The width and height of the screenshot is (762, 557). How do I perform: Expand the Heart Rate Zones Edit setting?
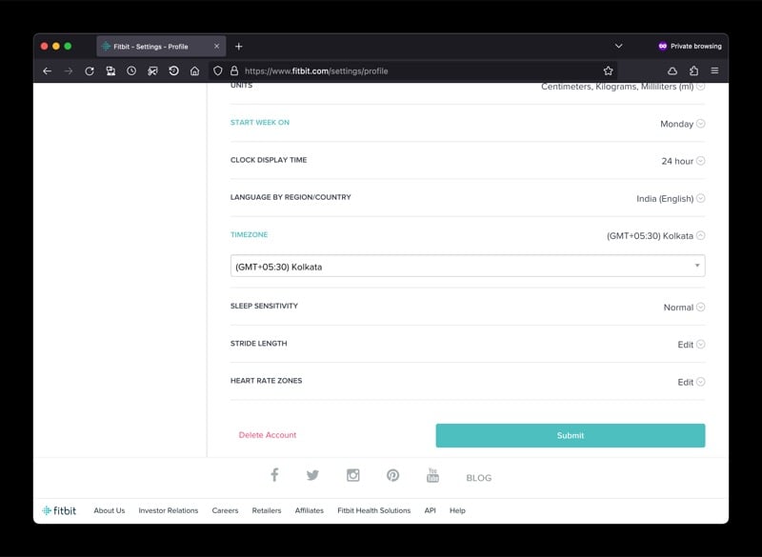click(701, 382)
